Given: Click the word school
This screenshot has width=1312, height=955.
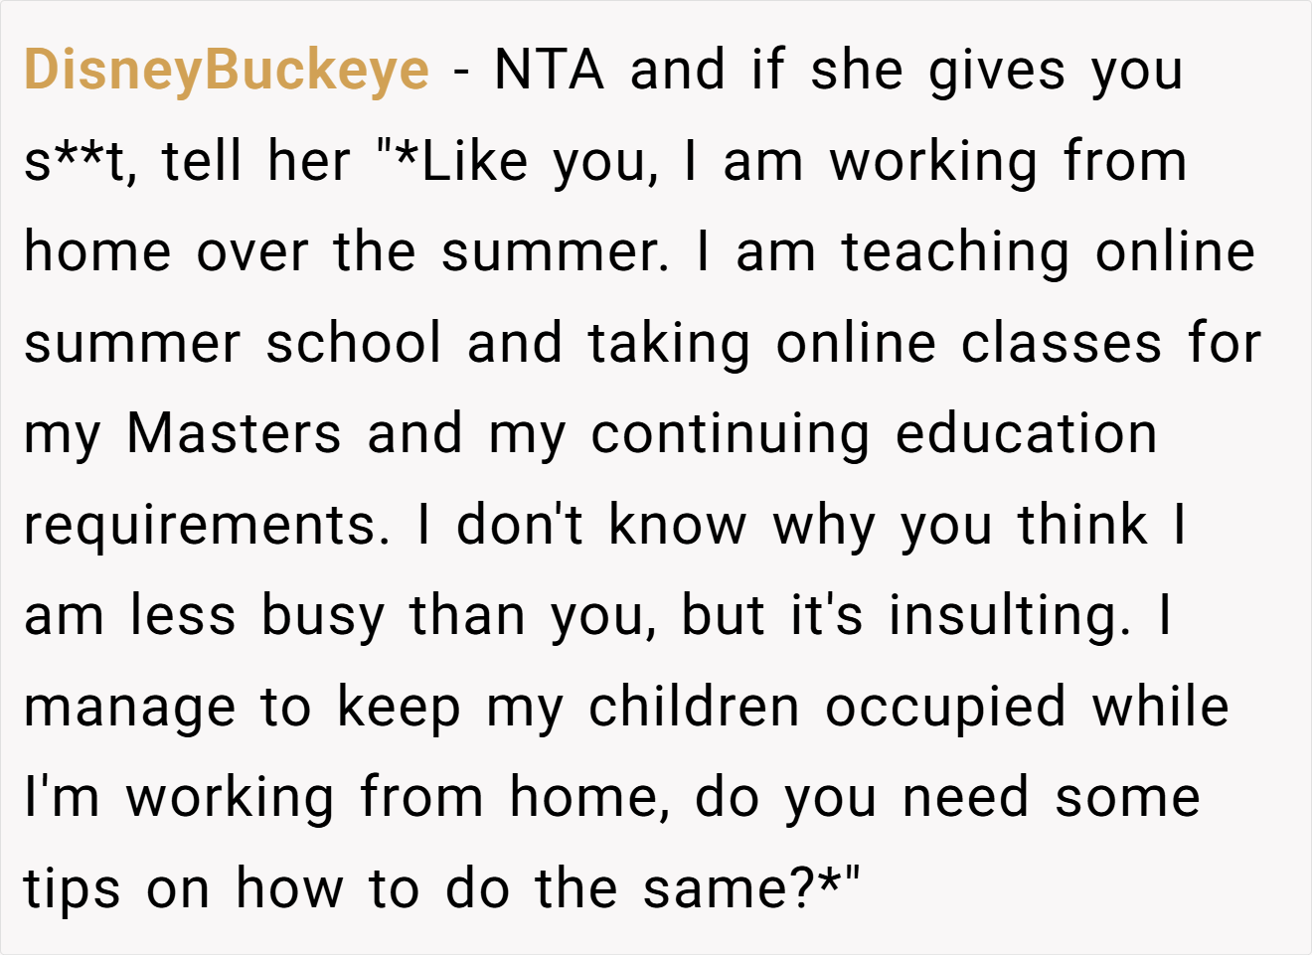Looking at the screenshot, I should click(x=354, y=344).
